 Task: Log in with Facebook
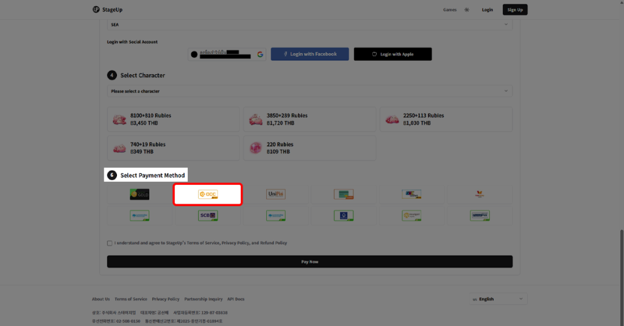(310, 54)
